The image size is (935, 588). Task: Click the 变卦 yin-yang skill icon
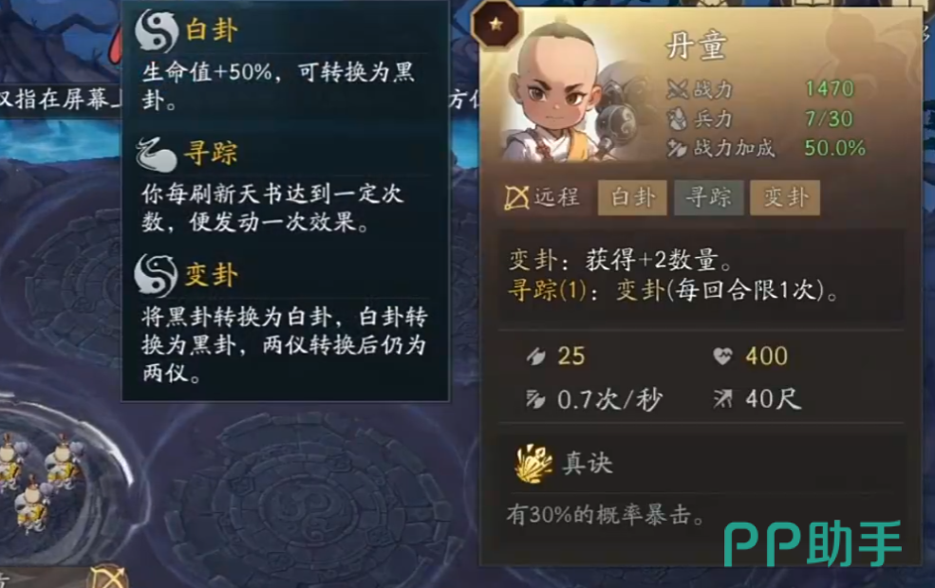click(157, 276)
